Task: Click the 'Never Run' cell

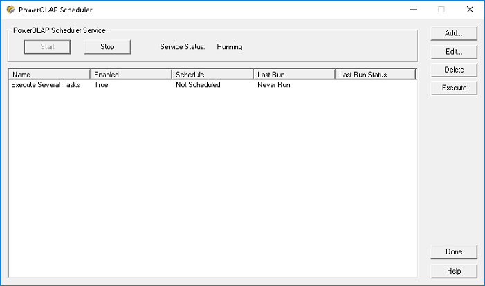Action: pos(273,85)
